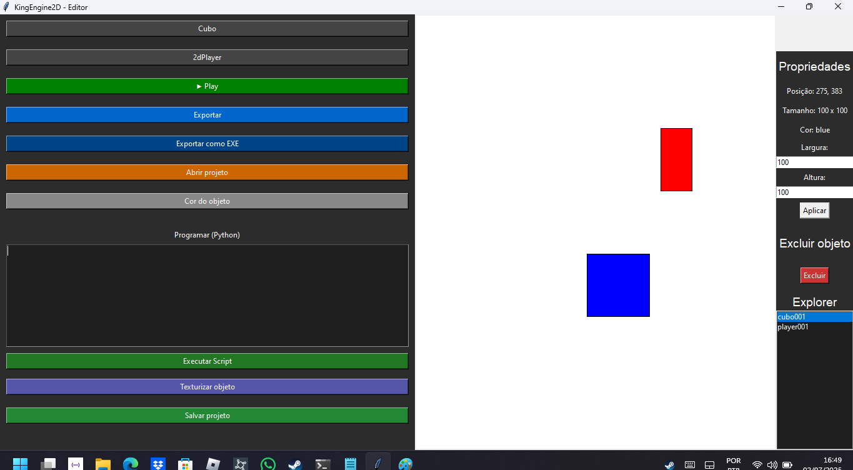This screenshot has height=470, width=853.
Task: Save with Salvar projeto
Action: click(x=207, y=416)
